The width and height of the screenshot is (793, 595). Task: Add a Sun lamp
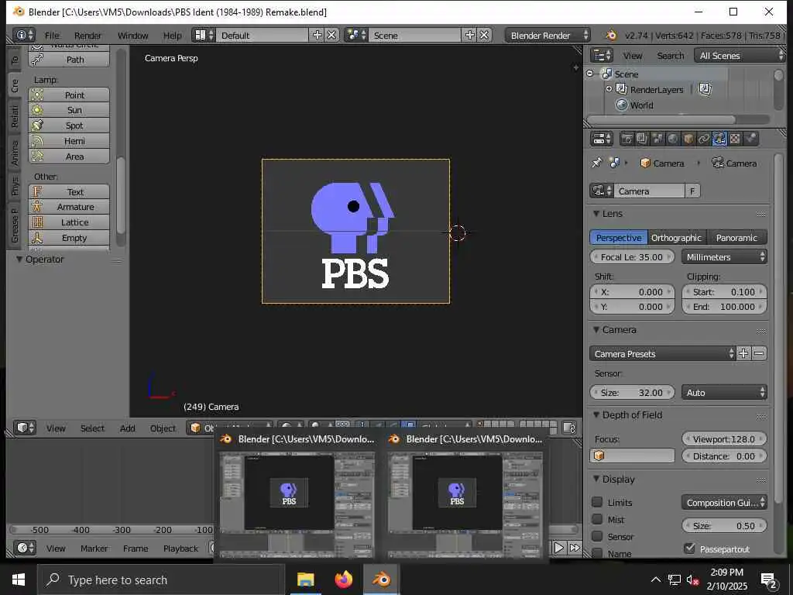point(69,110)
